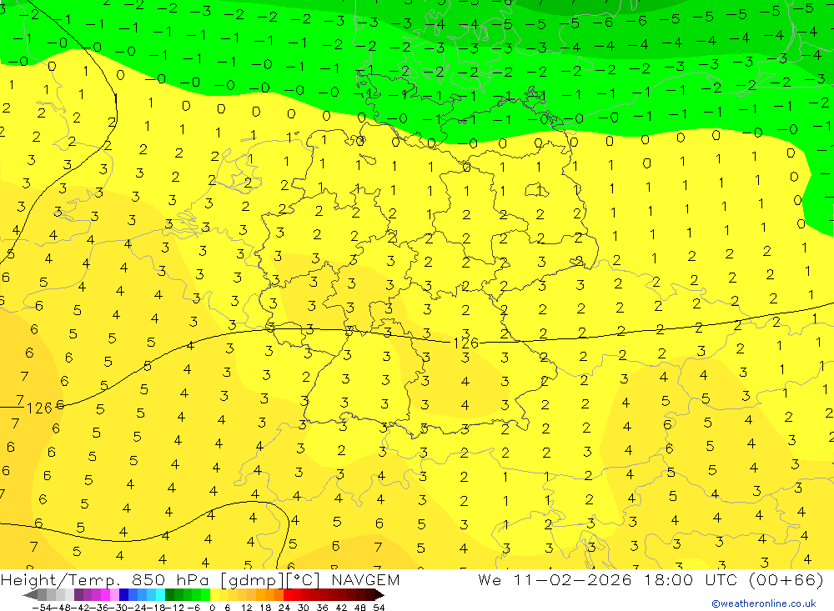Image resolution: width=834 pixels, height=611 pixels.
Task: Click the '18:00 UTC' time text
Action: click(692, 579)
